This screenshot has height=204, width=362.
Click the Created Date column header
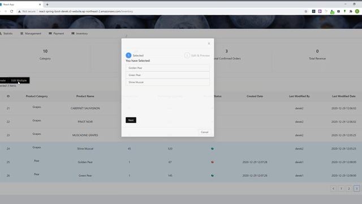pos(255,96)
